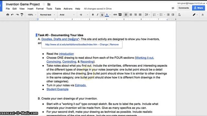Open the Format menu
This screenshot has width=207, height=116.
point(40,9)
